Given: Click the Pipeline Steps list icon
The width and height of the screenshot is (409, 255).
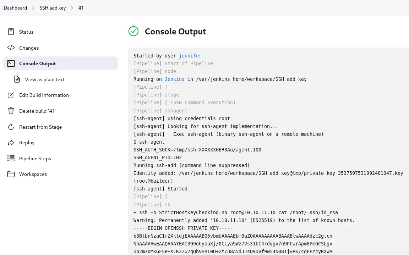Looking at the screenshot, I should coord(11,159).
